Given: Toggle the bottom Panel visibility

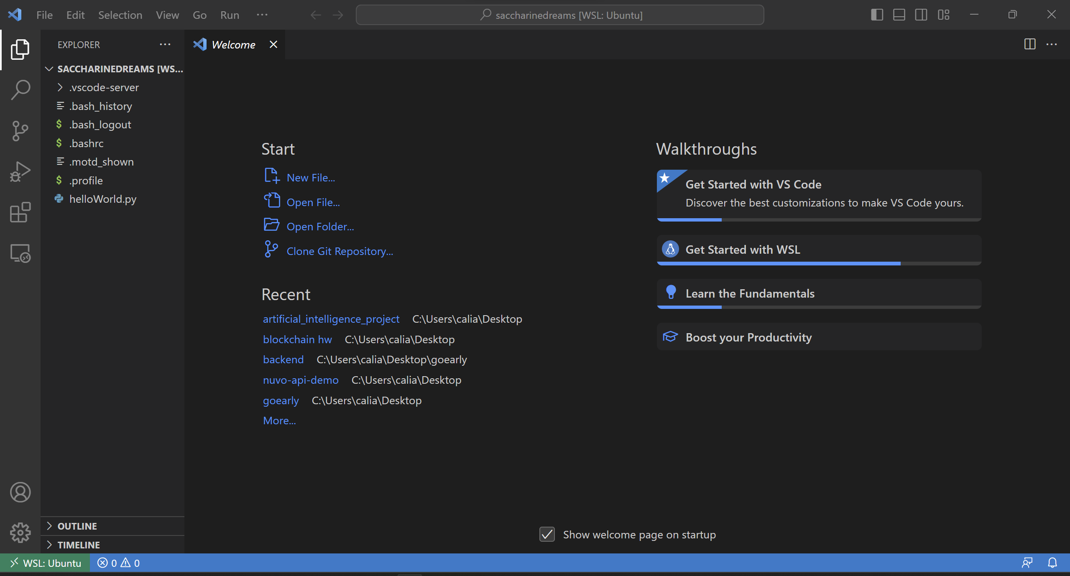Looking at the screenshot, I should pos(899,15).
